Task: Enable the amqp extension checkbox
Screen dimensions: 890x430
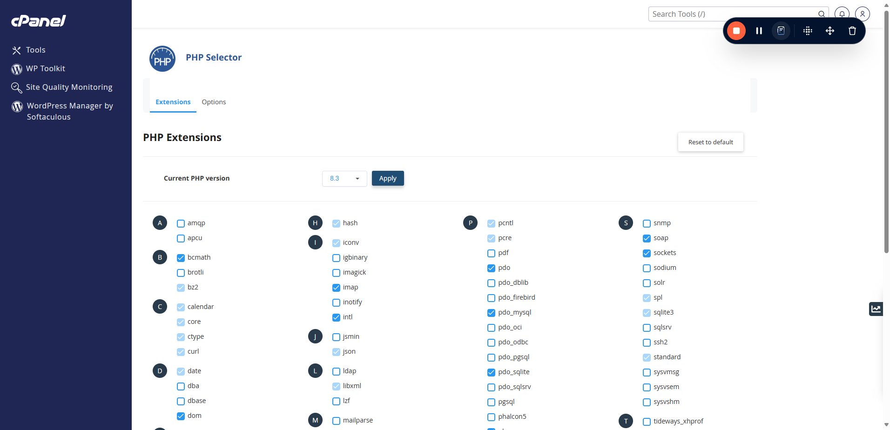Action: point(181,223)
